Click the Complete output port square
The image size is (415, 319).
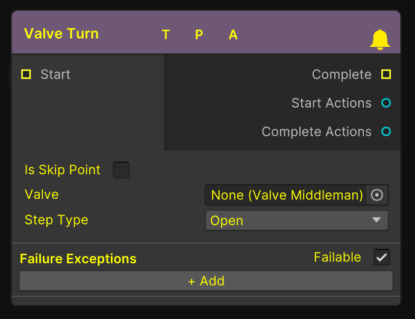pos(386,74)
